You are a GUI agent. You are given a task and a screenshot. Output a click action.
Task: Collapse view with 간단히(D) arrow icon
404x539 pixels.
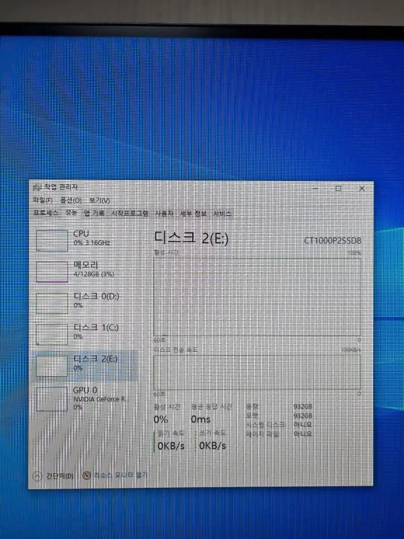[38, 476]
